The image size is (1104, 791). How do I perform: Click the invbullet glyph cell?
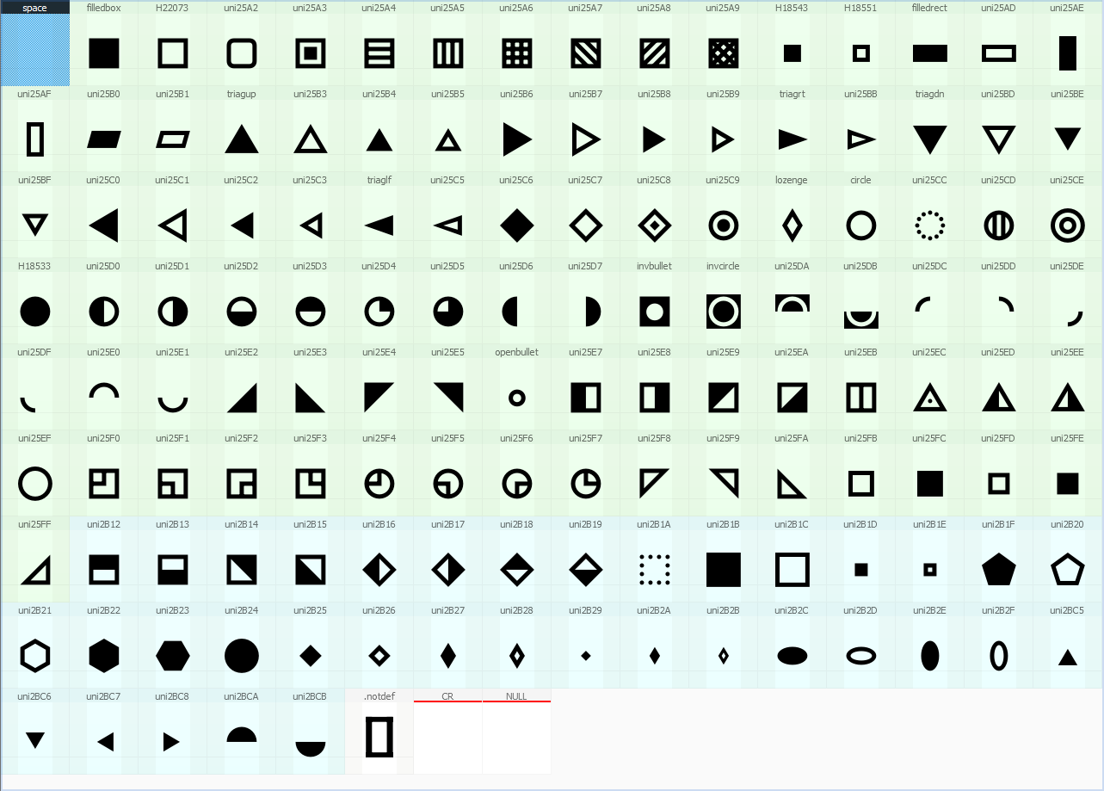click(654, 311)
